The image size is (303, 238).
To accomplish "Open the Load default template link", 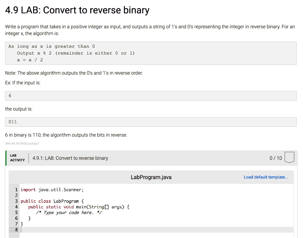I will [x=265, y=177].
